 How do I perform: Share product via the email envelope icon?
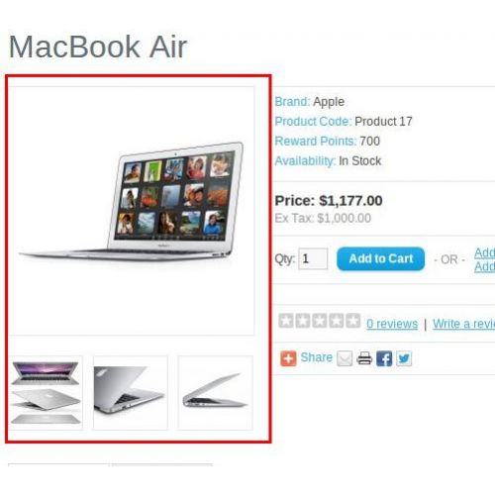pos(345,358)
